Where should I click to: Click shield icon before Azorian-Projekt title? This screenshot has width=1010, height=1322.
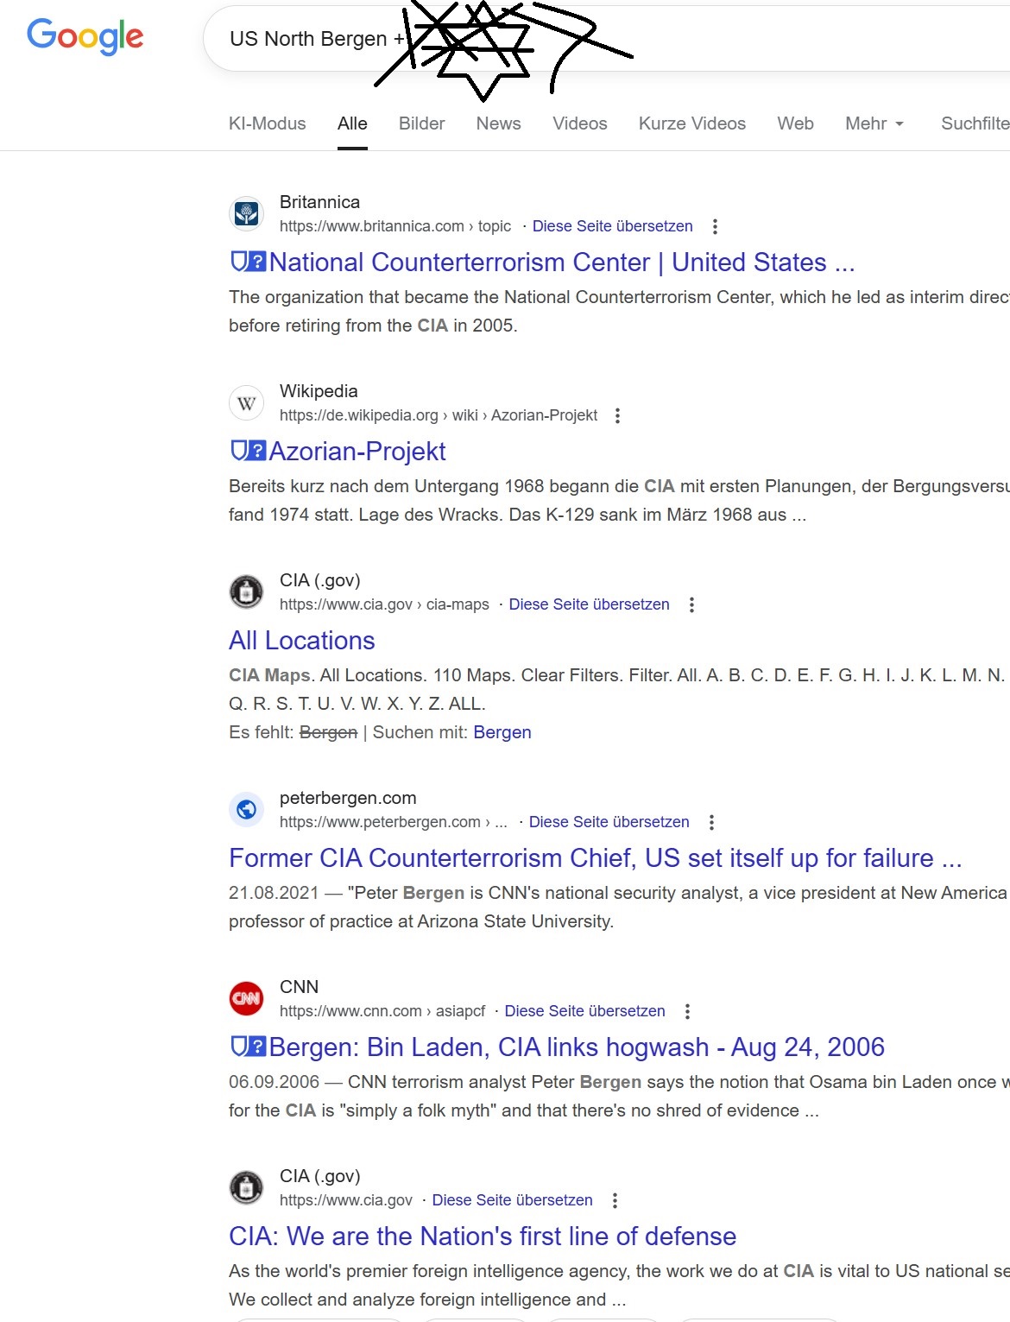(x=247, y=451)
